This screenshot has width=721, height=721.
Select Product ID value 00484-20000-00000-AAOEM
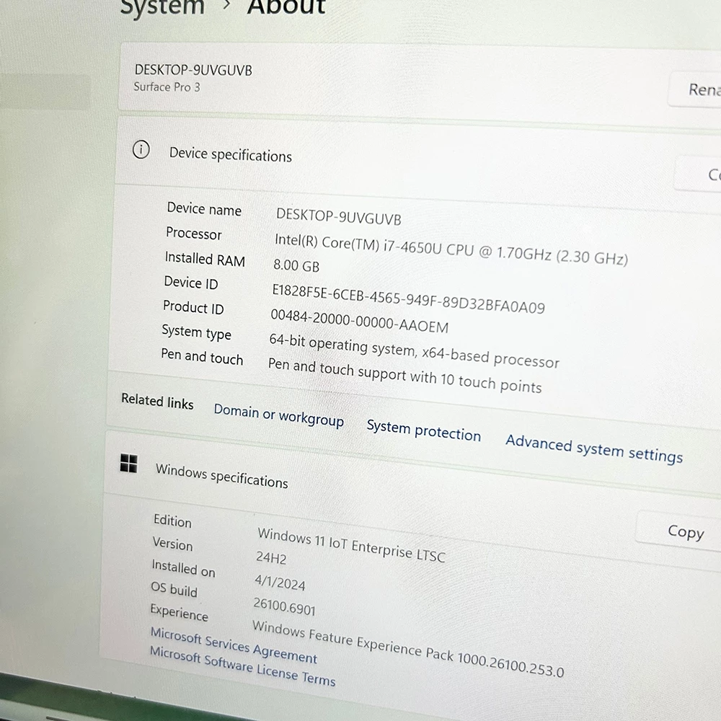(359, 321)
